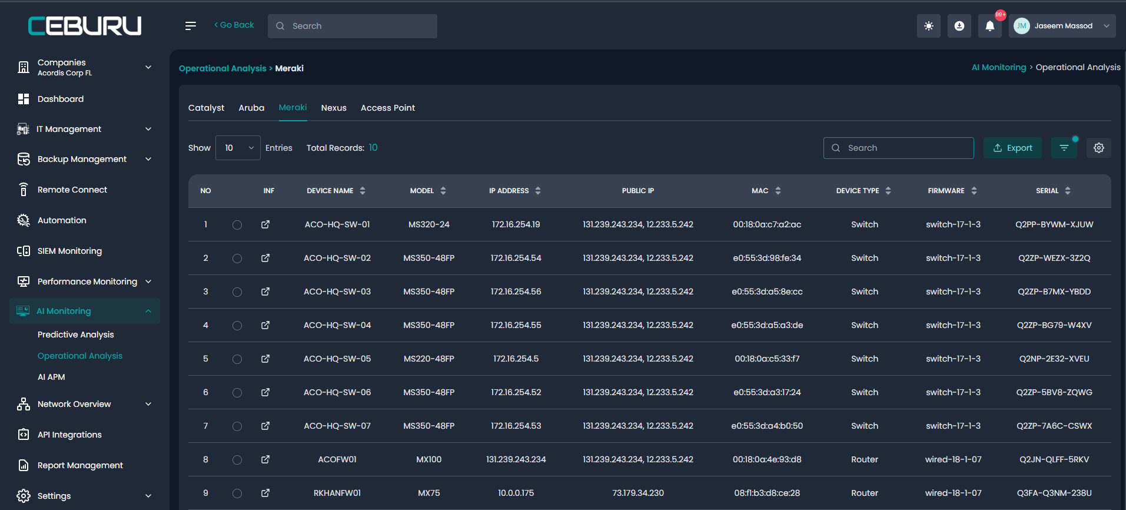Open external link for ACO-HQ-SW-06
Image resolution: width=1126 pixels, height=510 pixels.
(265, 392)
